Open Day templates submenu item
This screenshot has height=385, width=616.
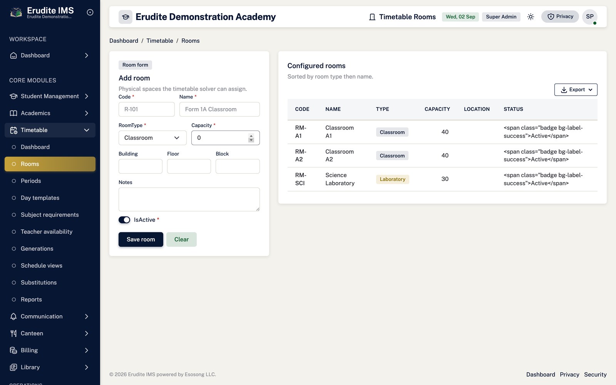[50, 198]
